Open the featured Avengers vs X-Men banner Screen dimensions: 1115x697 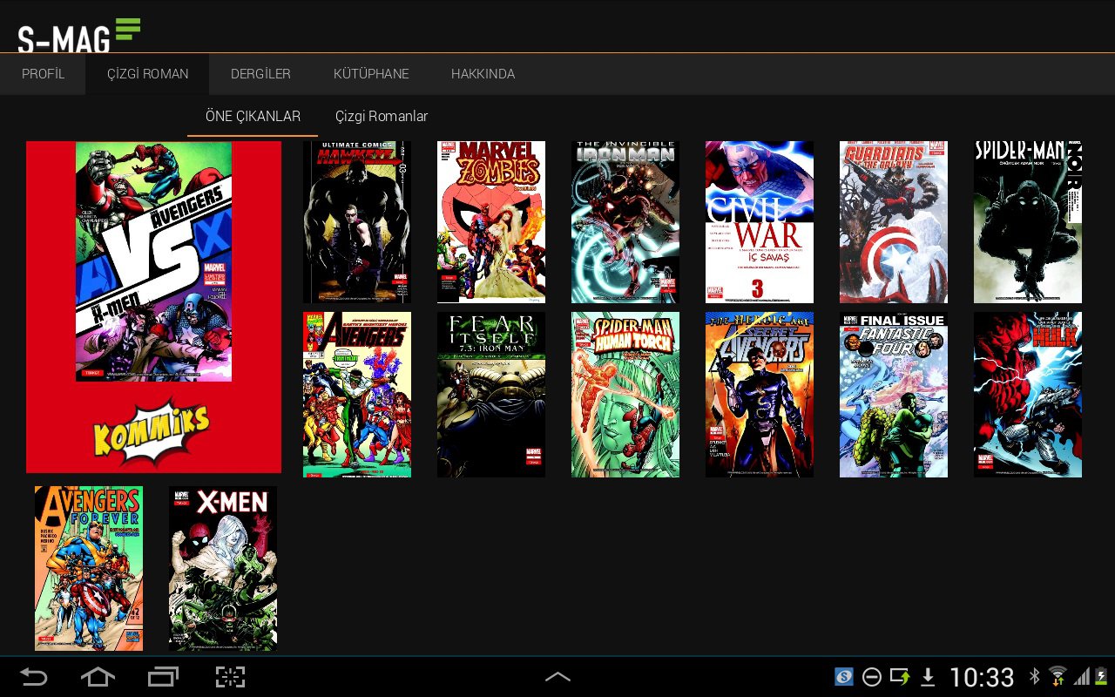click(153, 307)
